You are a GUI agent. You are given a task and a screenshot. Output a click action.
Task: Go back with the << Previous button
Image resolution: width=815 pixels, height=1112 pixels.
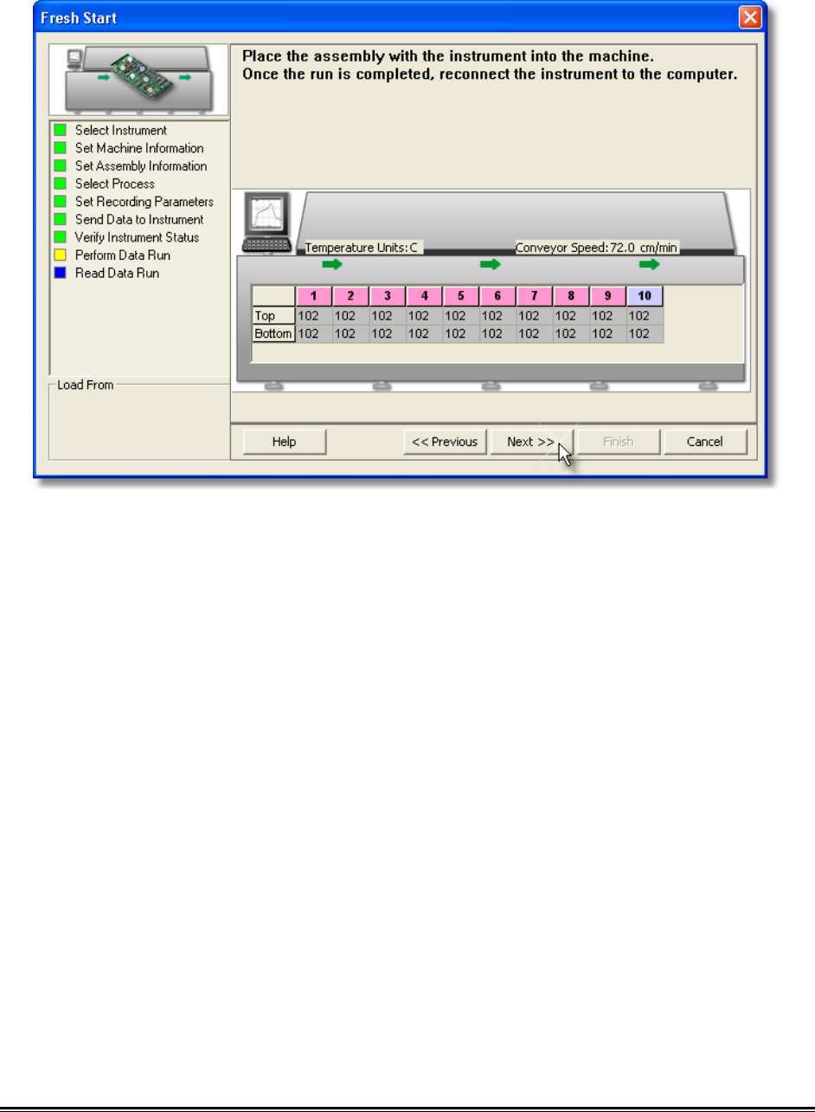[x=445, y=442]
